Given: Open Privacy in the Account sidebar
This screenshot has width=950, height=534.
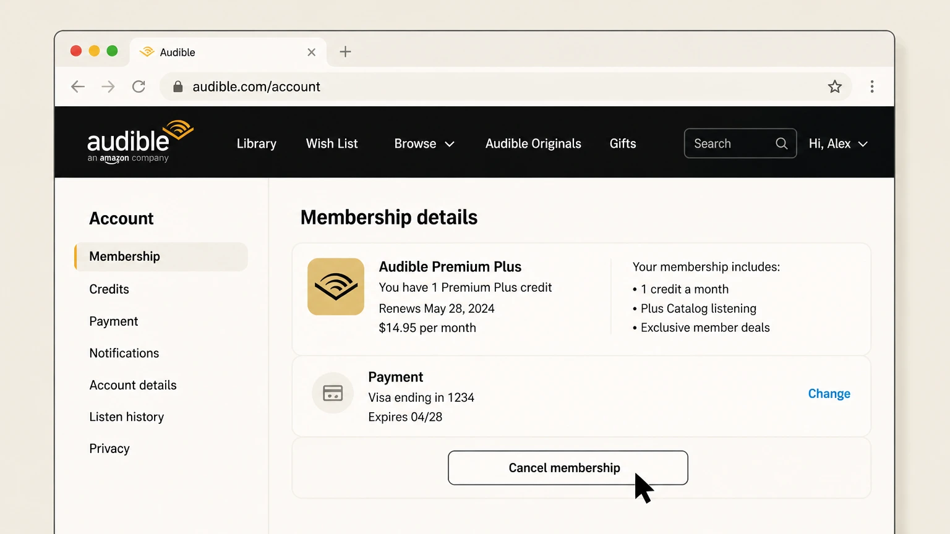Looking at the screenshot, I should coord(109,449).
